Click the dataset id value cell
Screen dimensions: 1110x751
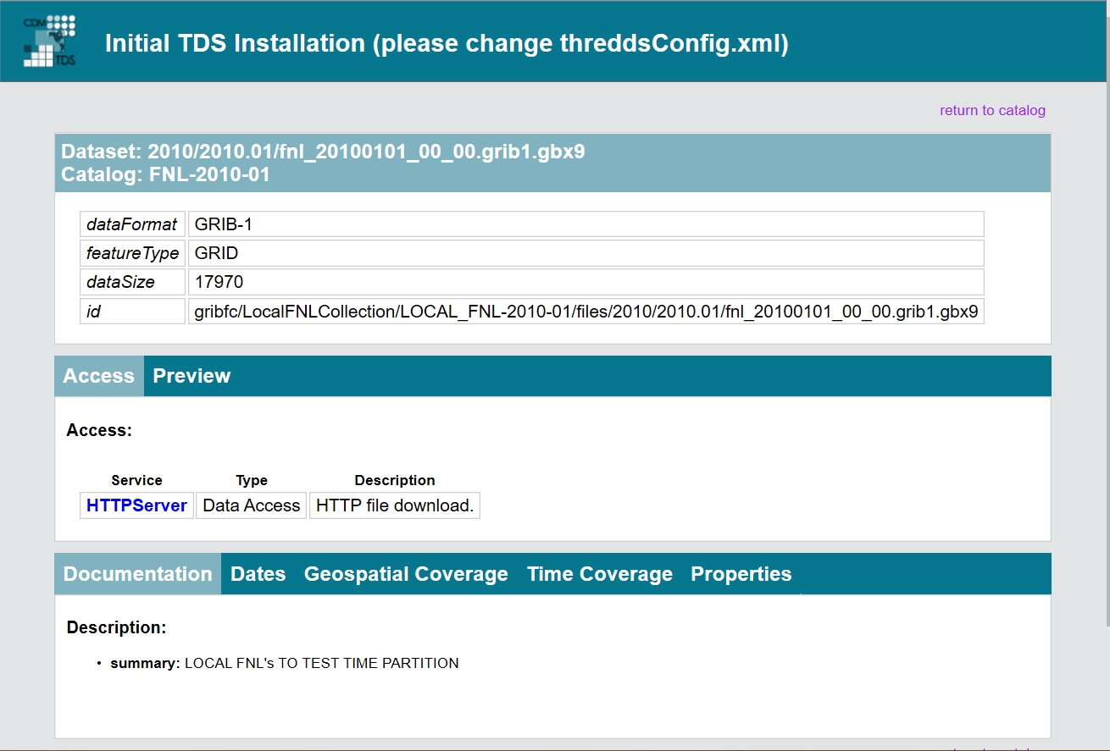(x=586, y=312)
